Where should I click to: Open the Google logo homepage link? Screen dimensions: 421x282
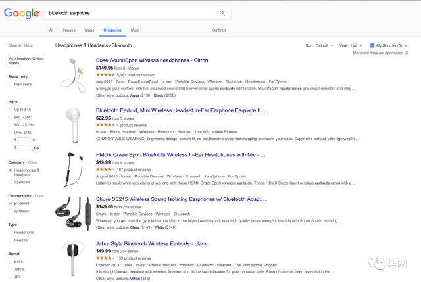coord(22,13)
